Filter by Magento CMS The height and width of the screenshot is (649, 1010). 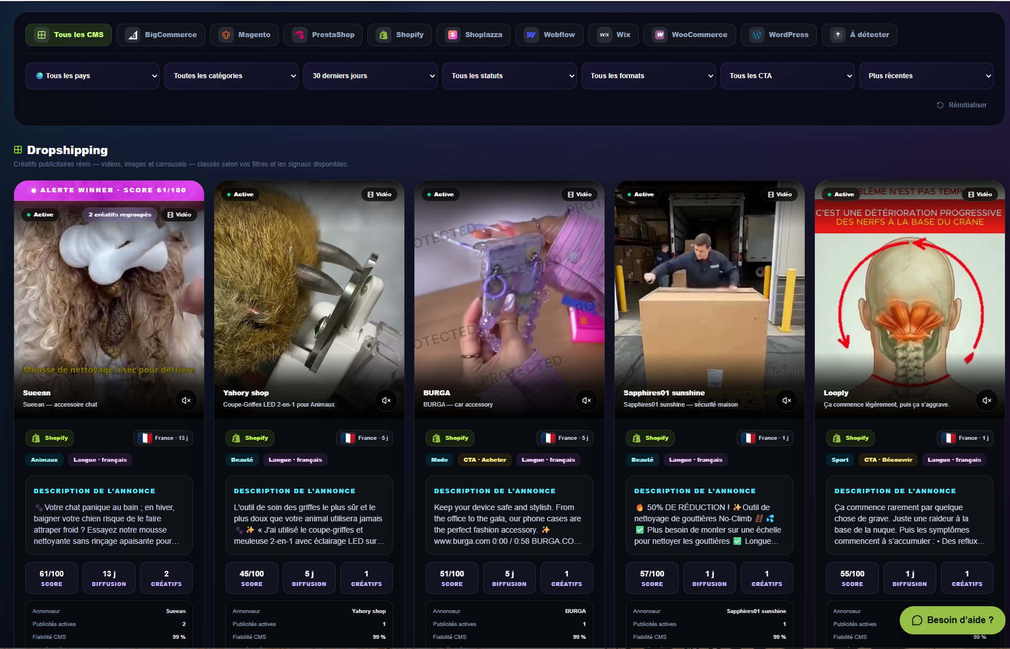245,35
